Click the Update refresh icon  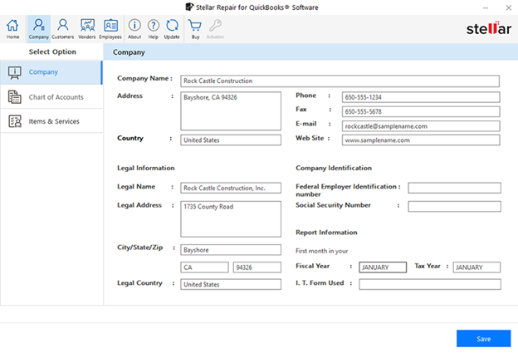point(172,28)
